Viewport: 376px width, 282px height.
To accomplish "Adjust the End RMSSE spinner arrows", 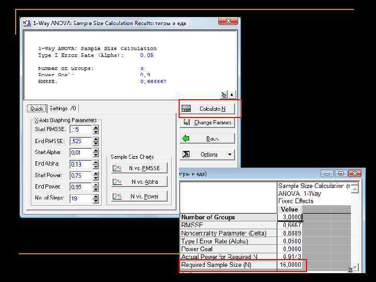I will (96, 141).
